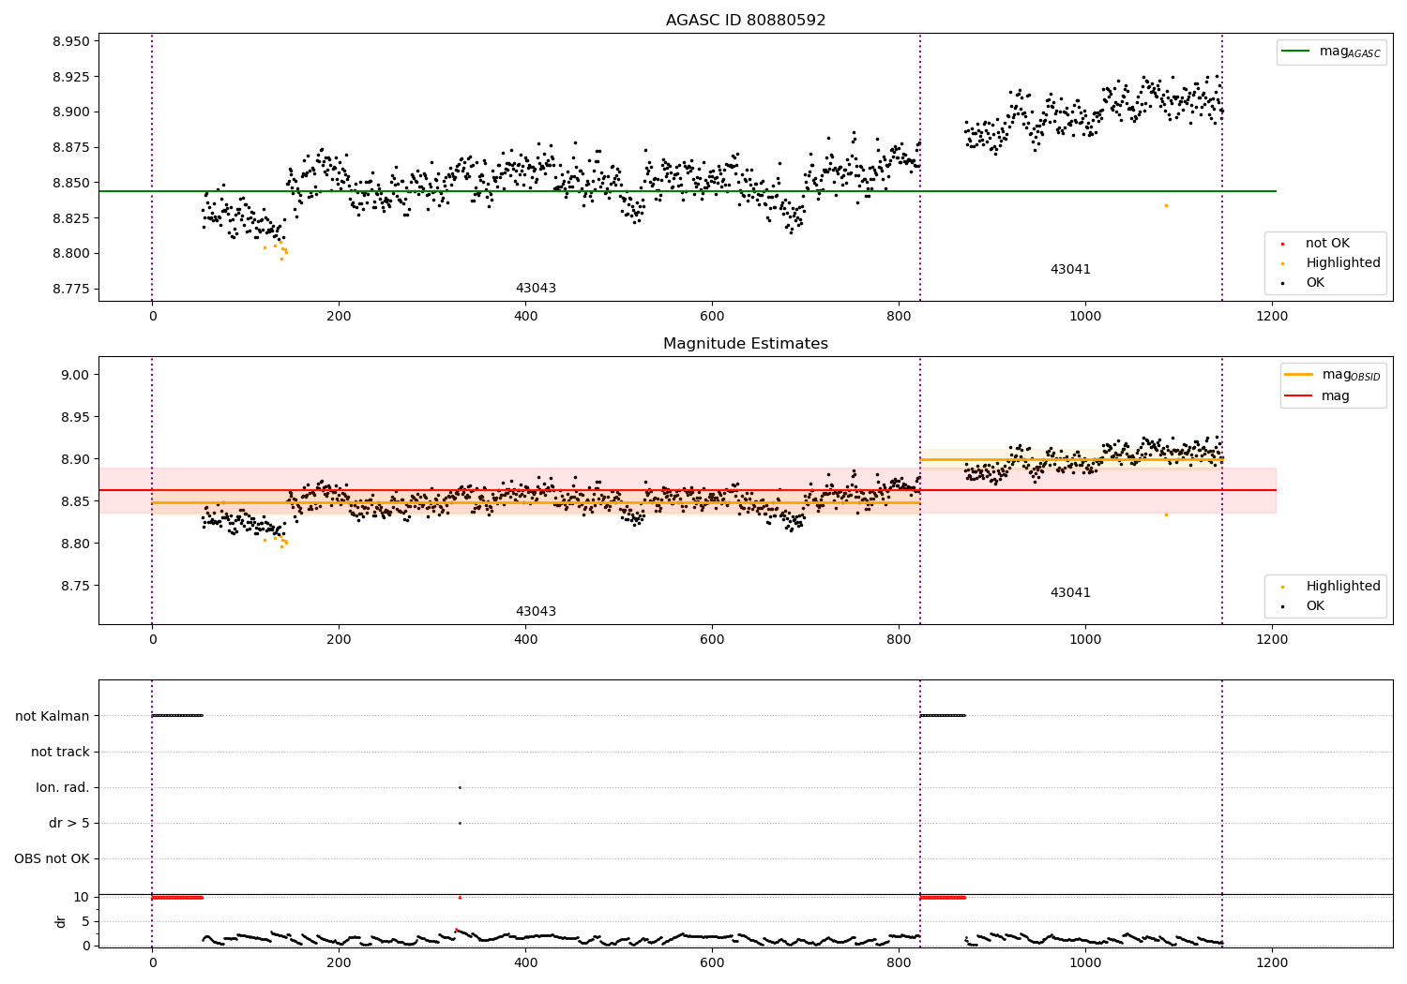Click the 'not Kalman' axis label

[x=53, y=717]
